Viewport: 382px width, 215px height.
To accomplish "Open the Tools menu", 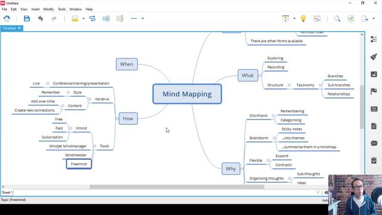I will pyautogui.click(x=61, y=10).
